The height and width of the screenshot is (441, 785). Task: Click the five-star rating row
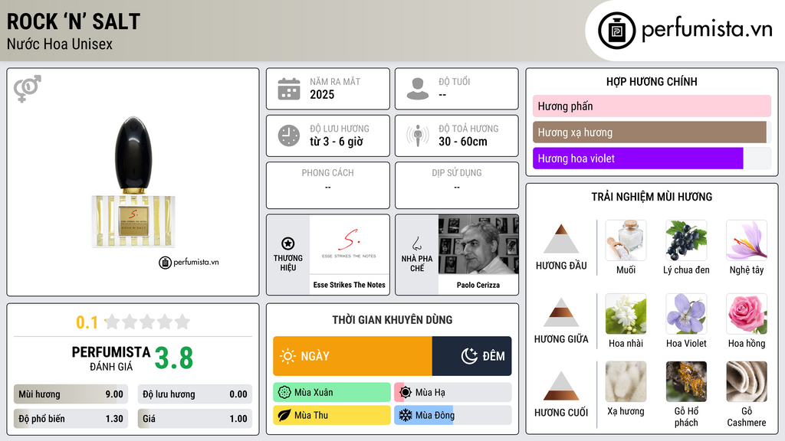pyautogui.click(x=148, y=322)
